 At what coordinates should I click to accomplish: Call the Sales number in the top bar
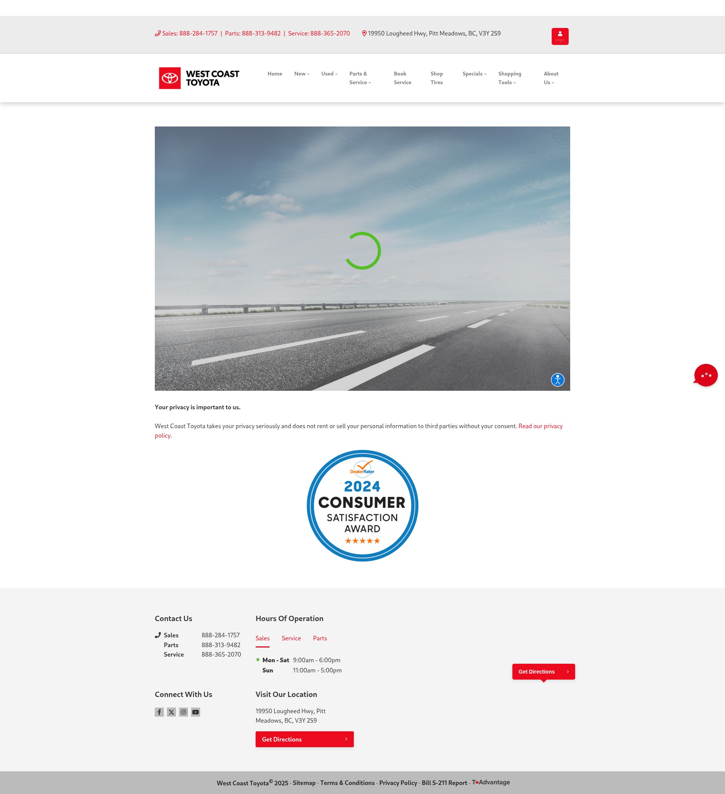point(190,34)
